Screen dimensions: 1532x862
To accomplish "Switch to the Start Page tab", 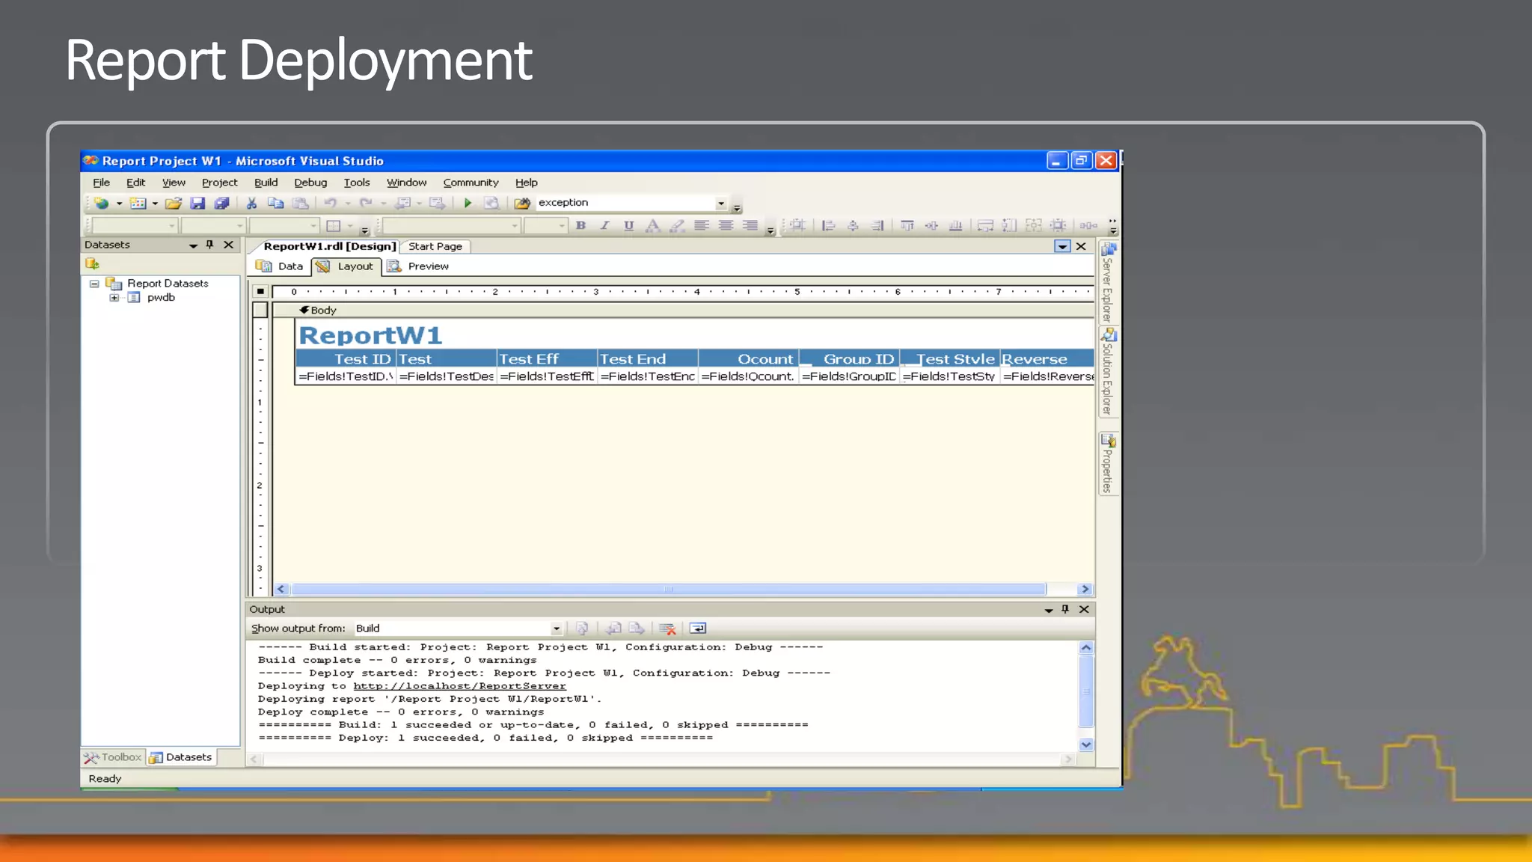I will (435, 246).
